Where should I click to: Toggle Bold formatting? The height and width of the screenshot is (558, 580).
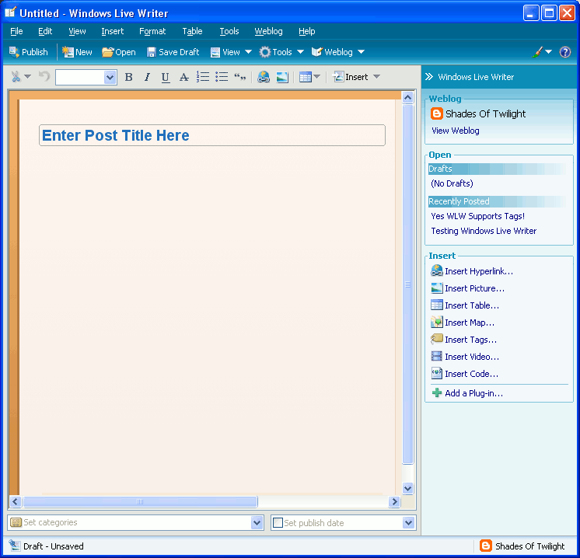coord(128,77)
